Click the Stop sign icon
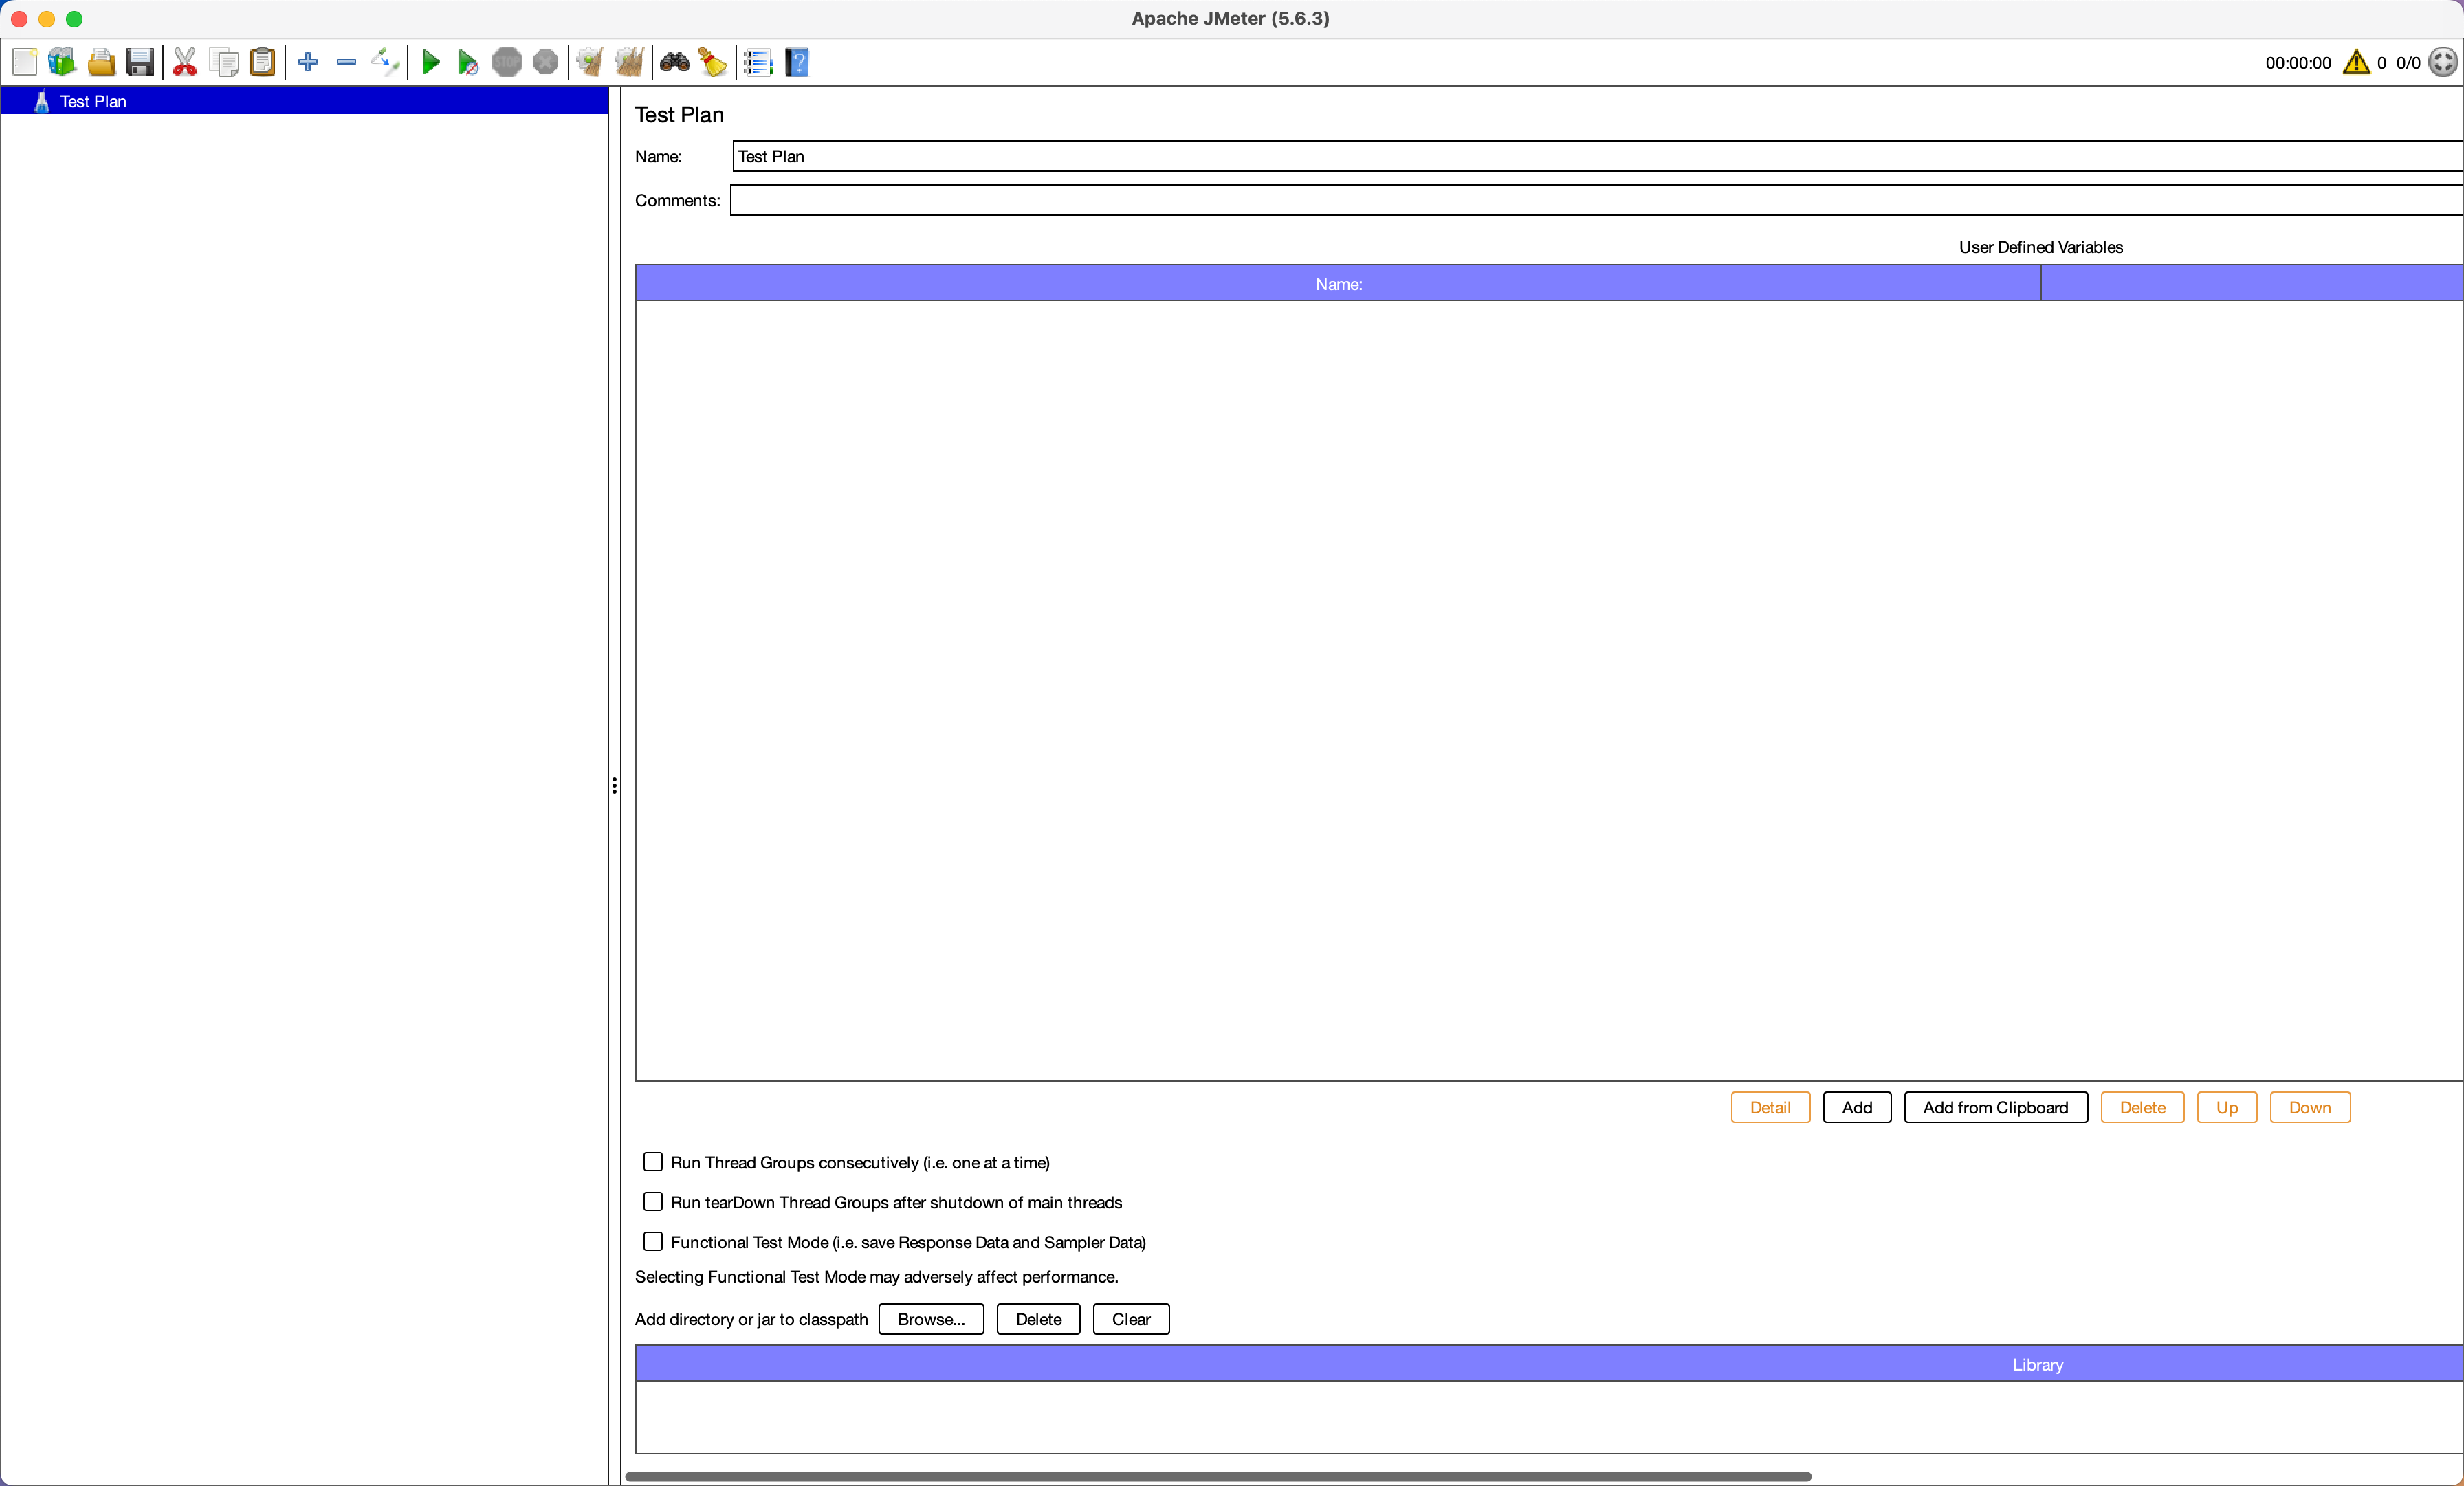Screen dimensions: 2464x1486 pyautogui.click(x=507, y=62)
